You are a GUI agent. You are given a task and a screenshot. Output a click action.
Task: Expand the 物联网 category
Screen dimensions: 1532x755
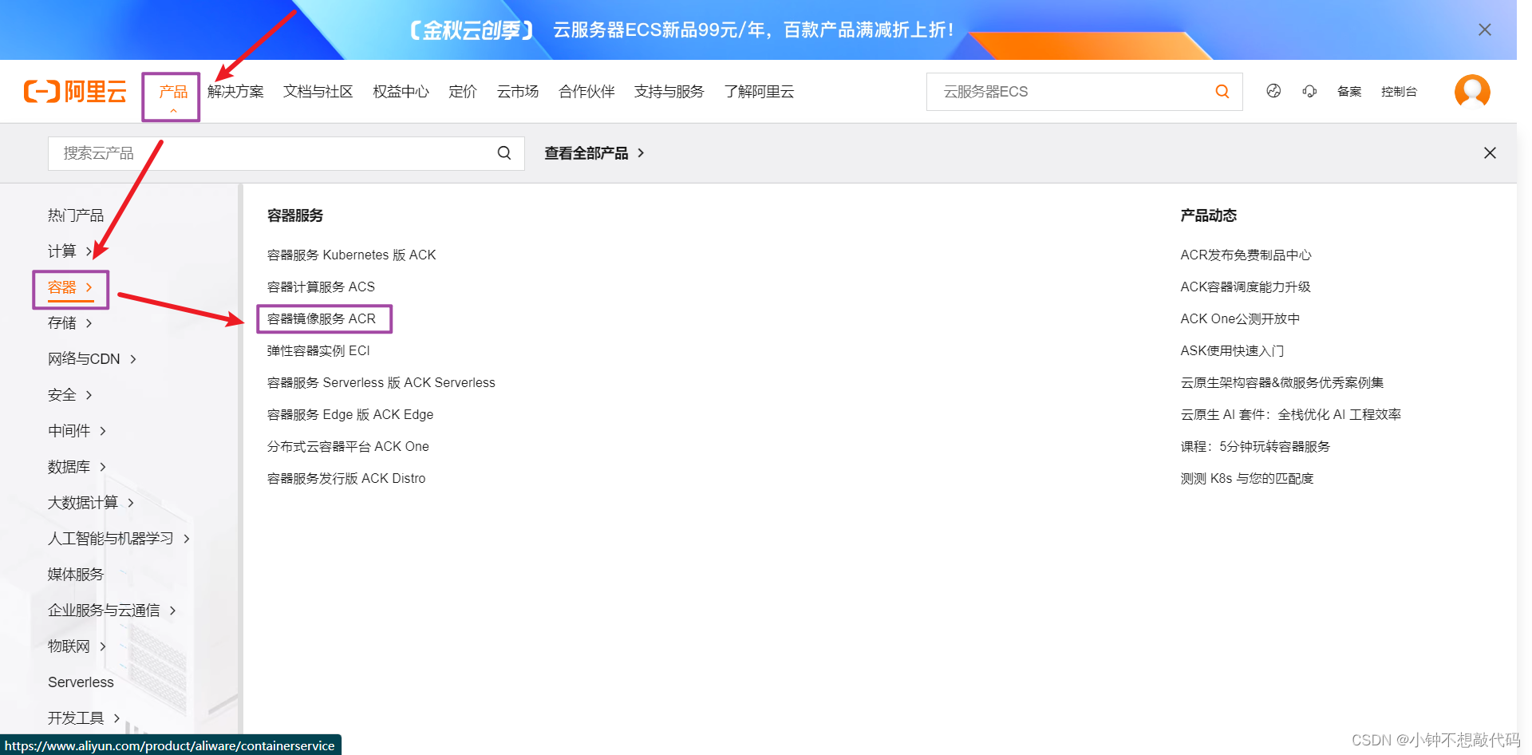point(77,646)
